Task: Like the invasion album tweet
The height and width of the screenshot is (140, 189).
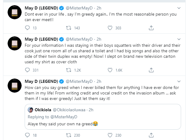Action: click(x=110, y=134)
